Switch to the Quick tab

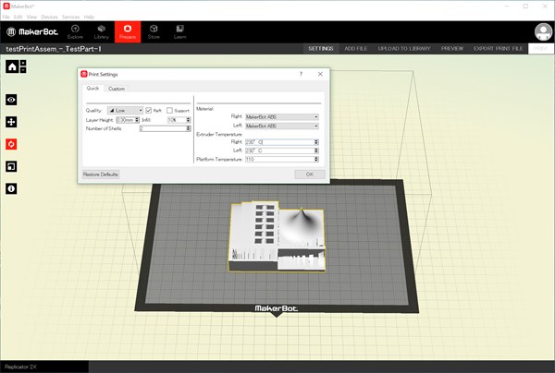[93, 89]
